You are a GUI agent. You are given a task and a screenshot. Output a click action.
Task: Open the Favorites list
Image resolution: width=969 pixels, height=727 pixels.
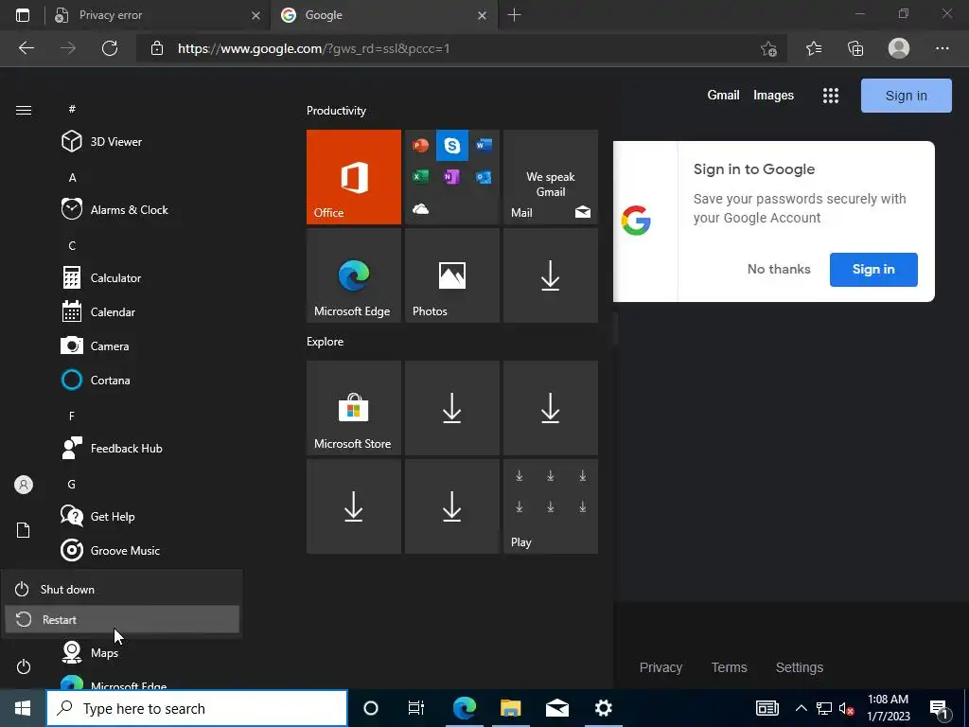[814, 48]
